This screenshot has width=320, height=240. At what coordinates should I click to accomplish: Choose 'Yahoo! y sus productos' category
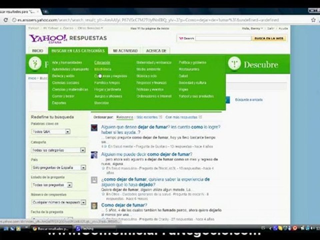196,96
